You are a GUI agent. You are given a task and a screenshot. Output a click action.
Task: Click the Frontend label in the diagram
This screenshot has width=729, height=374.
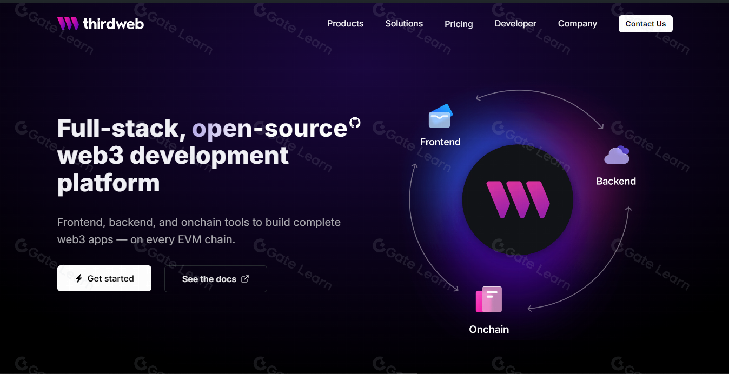tap(440, 142)
